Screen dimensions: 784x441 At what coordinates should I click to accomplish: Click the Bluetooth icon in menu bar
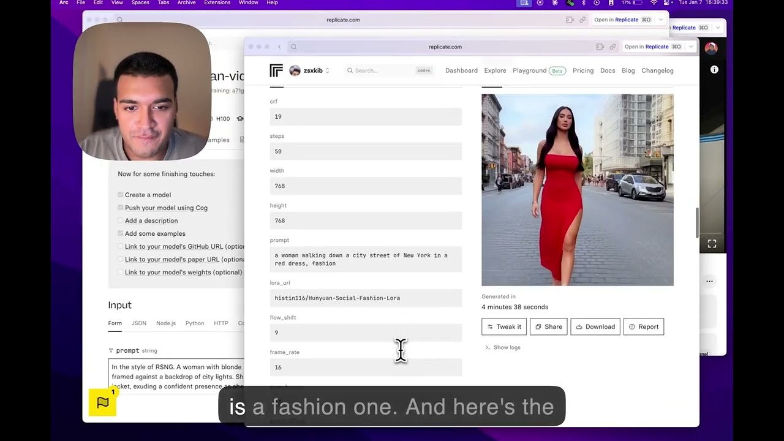tap(584, 2)
